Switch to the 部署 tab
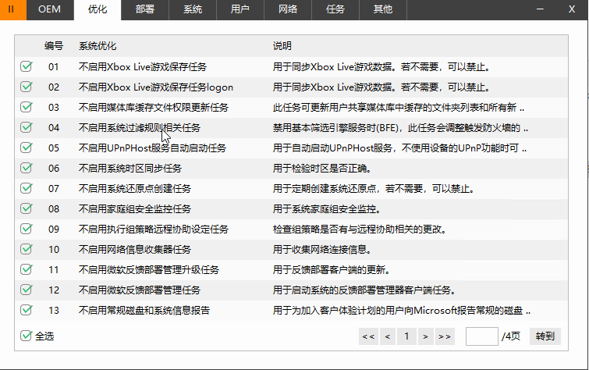The height and width of the screenshot is (370, 589). (145, 9)
